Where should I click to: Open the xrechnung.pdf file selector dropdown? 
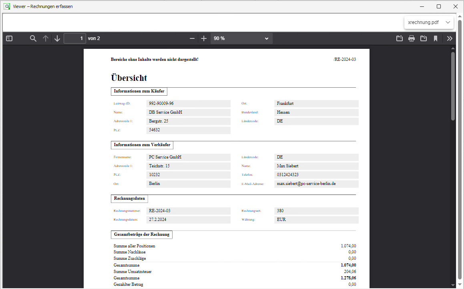[x=429, y=22]
